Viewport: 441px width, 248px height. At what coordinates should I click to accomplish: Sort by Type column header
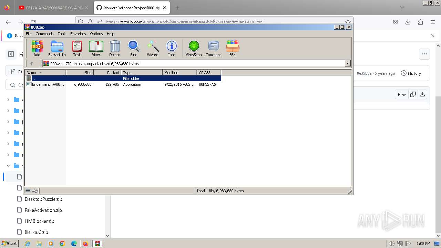click(x=142, y=72)
